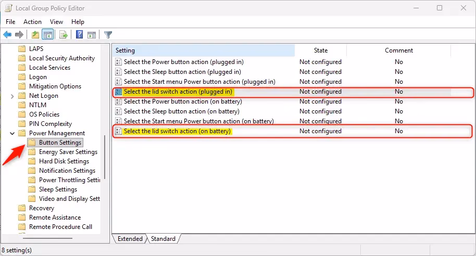Switch to the Standard tab

click(163, 239)
